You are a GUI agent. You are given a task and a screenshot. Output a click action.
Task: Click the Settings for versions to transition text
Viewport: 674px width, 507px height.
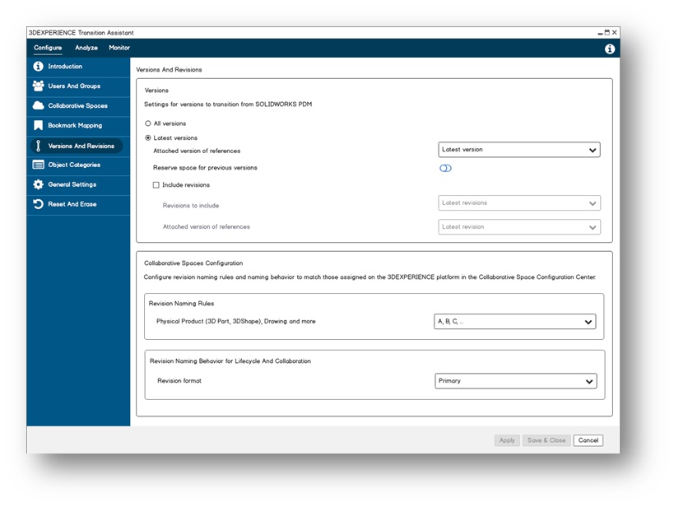(x=228, y=104)
